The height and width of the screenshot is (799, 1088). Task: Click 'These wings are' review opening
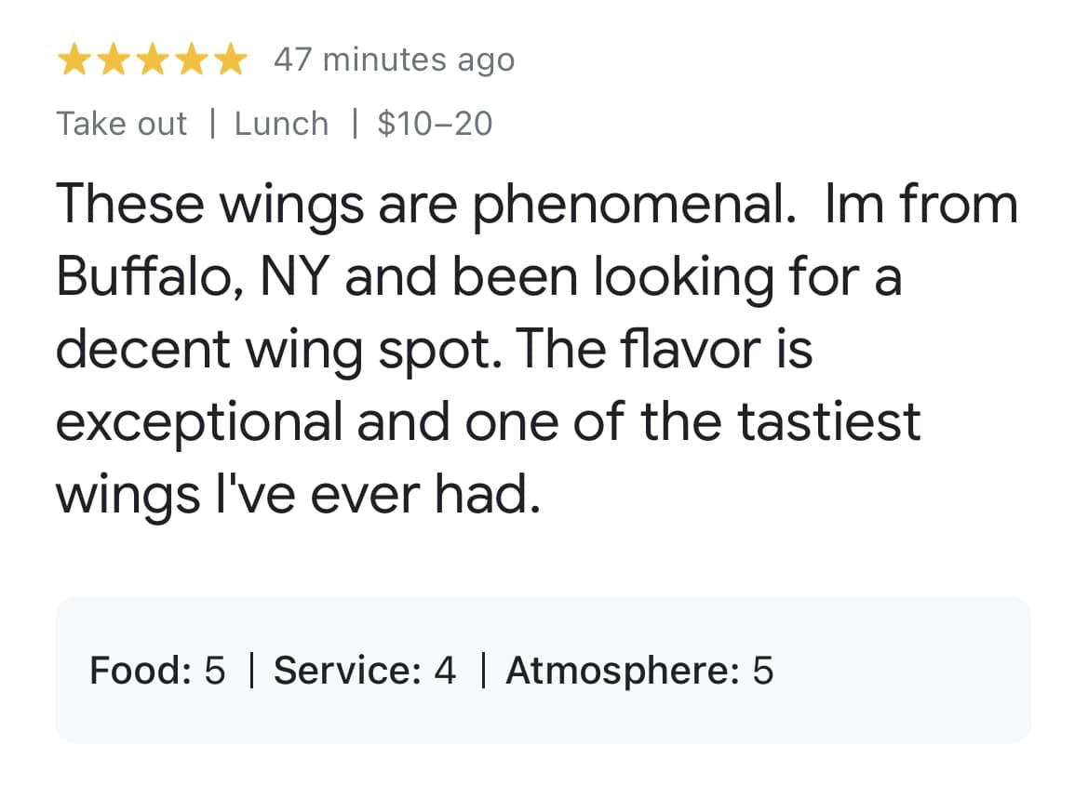[257, 206]
